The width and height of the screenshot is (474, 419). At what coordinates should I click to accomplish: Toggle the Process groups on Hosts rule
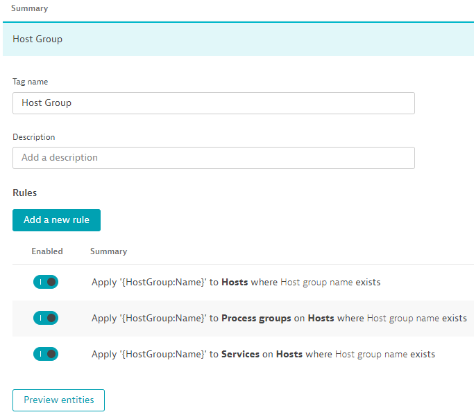[x=46, y=318]
